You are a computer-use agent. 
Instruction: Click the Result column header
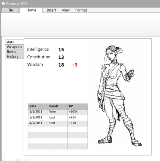(x=58, y=106)
